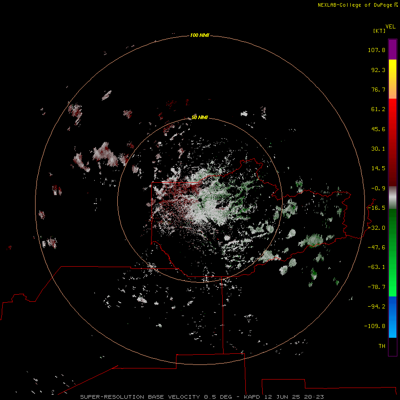Click the 100 NMI range ring label
Screen dimensions: 400x400
tap(200, 35)
